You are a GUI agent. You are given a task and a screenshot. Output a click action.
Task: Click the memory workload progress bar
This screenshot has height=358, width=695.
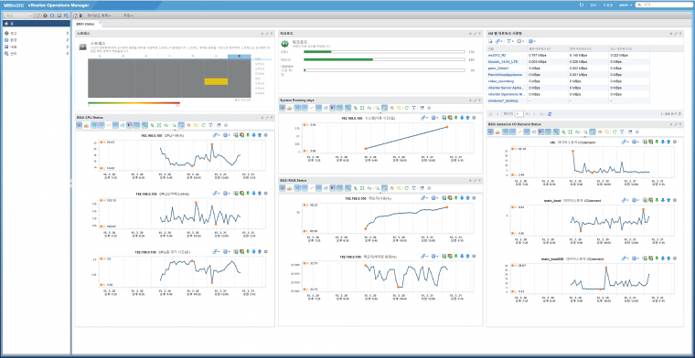click(x=384, y=59)
